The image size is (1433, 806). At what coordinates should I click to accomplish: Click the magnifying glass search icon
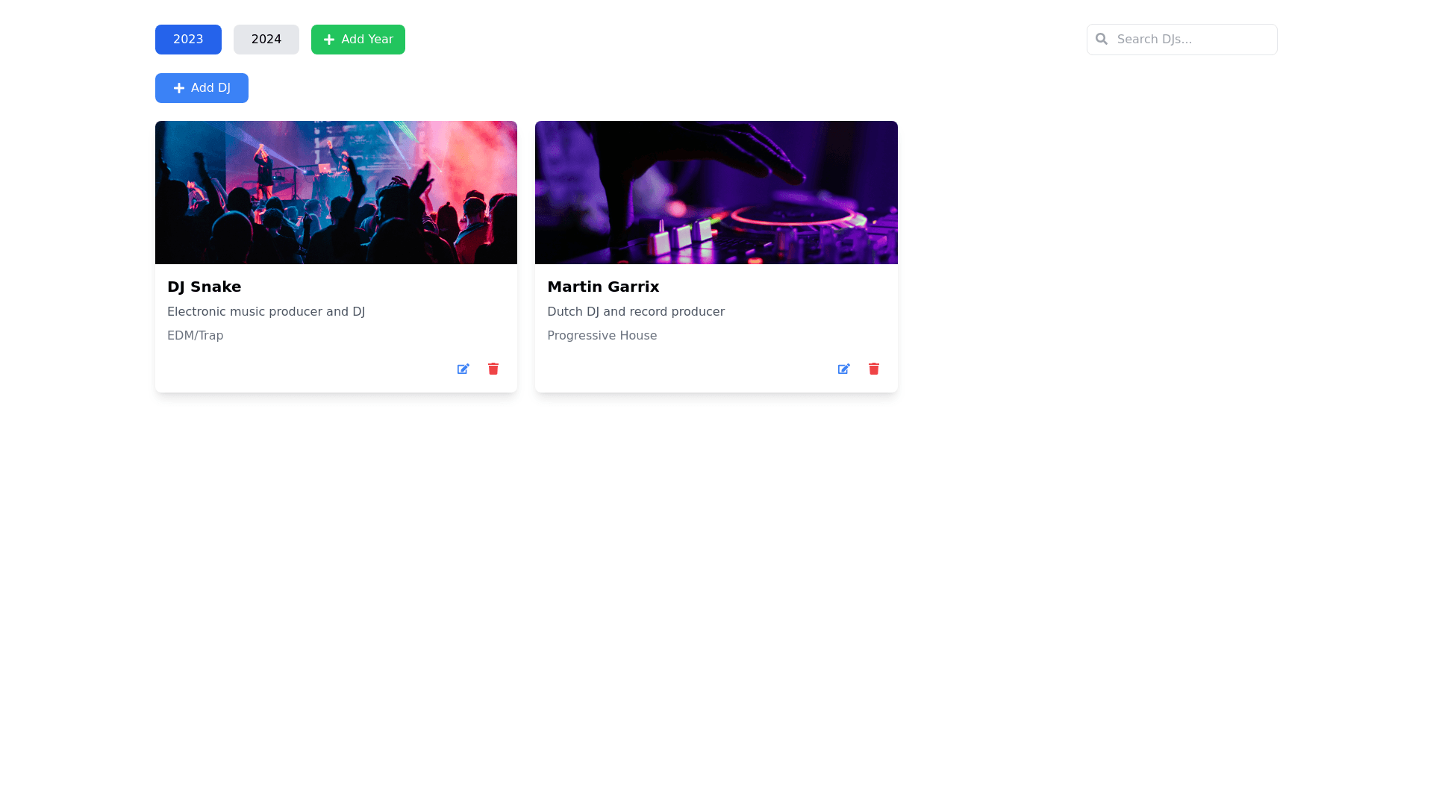pos(1102,39)
